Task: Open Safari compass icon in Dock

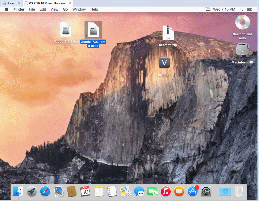Action: coord(45,191)
